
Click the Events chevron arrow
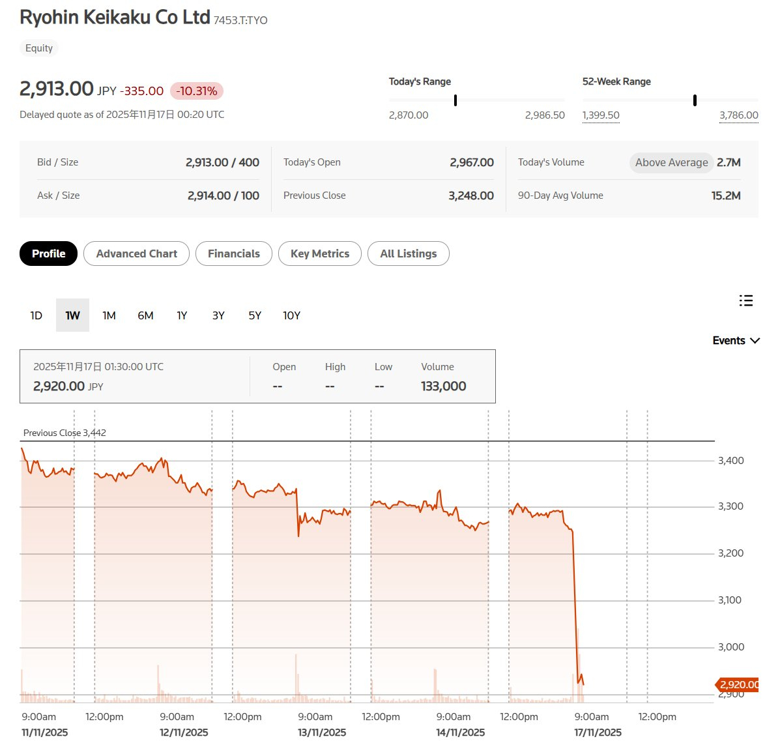(x=755, y=341)
